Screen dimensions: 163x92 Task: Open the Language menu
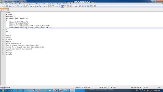tap(30, 4)
